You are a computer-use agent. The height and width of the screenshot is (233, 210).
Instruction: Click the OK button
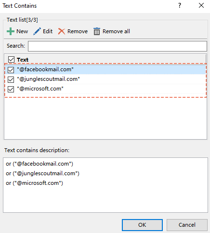pyautogui.click(x=142, y=225)
